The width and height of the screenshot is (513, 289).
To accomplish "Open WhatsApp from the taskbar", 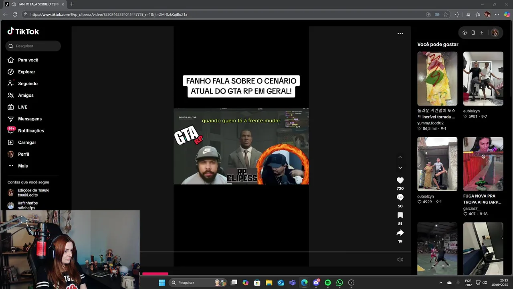I will click(339, 283).
